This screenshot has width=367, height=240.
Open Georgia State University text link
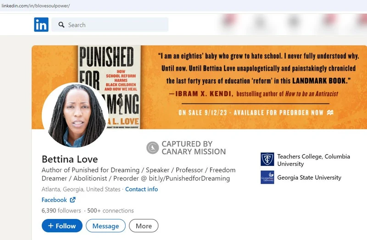pyautogui.click(x=309, y=178)
